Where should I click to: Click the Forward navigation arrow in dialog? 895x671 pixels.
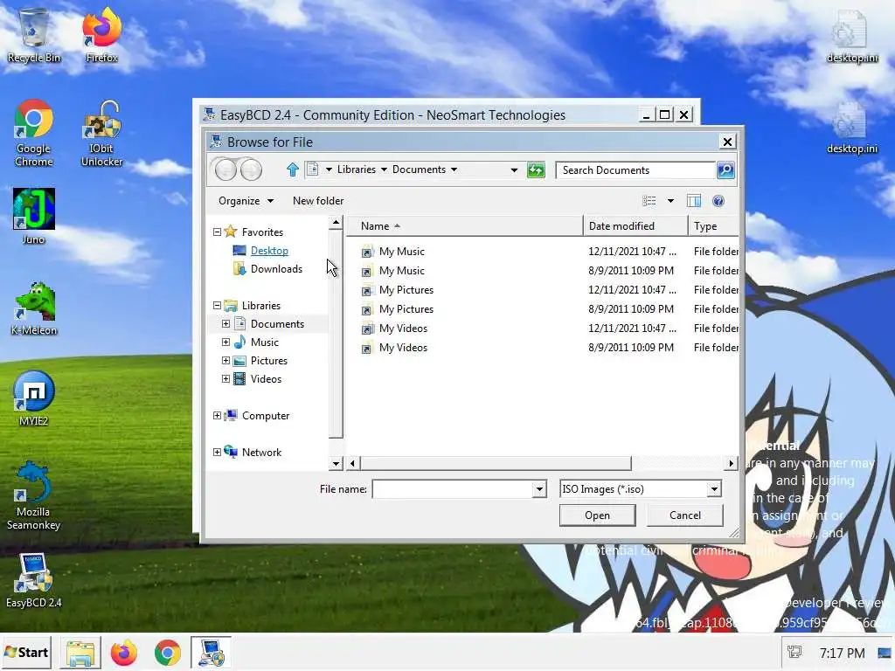(x=251, y=169)
